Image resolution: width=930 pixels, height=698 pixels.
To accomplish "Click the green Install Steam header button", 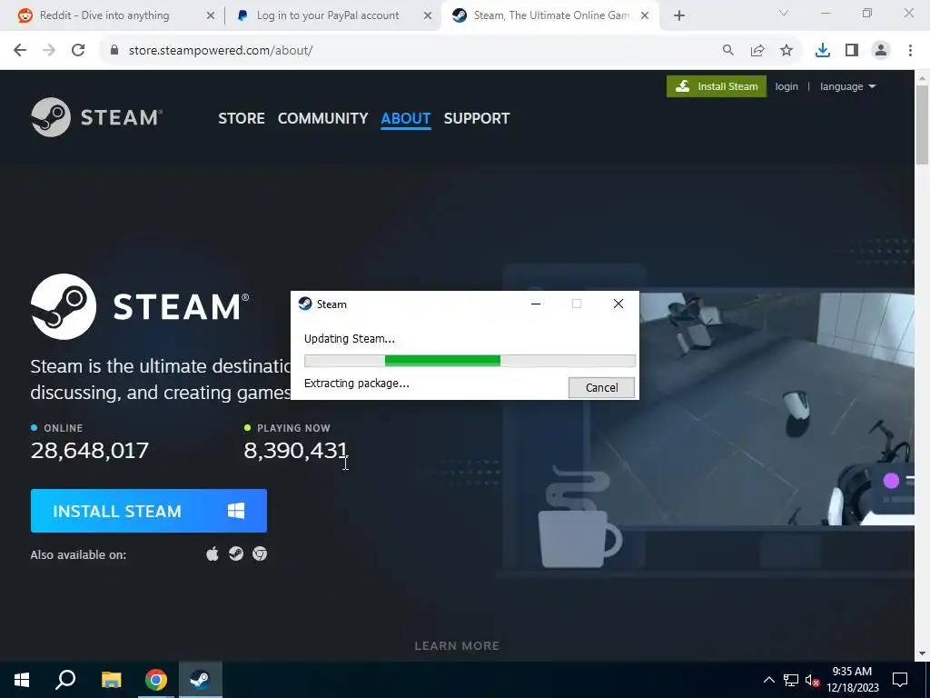I will coord(716,86).
